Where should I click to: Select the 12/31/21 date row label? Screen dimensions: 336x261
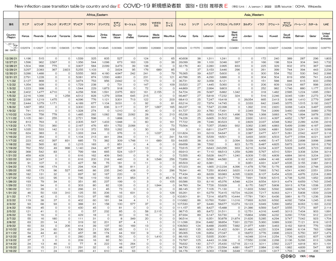pyautogui.click(x=11, y=77)
